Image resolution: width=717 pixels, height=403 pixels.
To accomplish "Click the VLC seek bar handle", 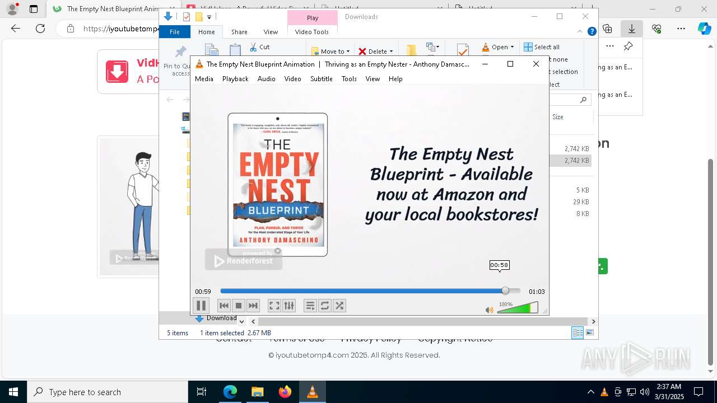I will point(505,291).
